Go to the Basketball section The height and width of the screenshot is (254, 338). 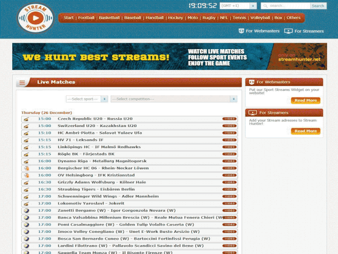coord(109,18)
